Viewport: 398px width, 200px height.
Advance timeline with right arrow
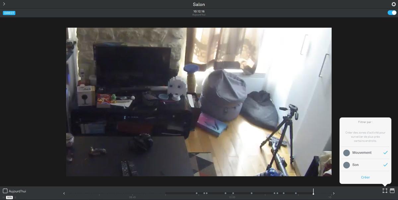pyautogui.click(x=334, y=193)
